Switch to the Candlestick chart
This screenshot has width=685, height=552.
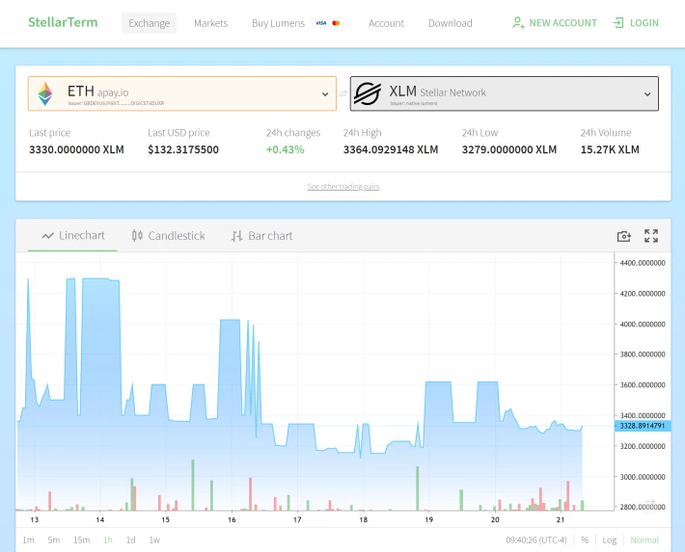pos(168,236)
